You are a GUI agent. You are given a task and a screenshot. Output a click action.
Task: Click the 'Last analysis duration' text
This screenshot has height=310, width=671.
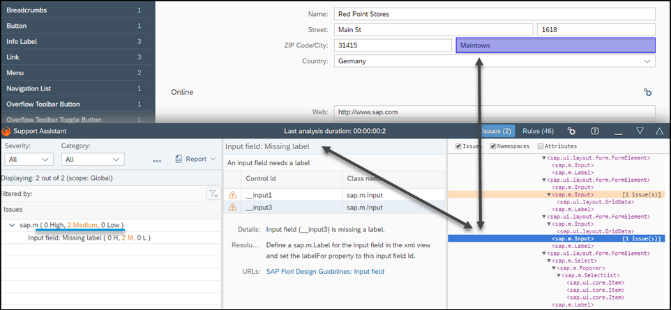pos(335,131)
